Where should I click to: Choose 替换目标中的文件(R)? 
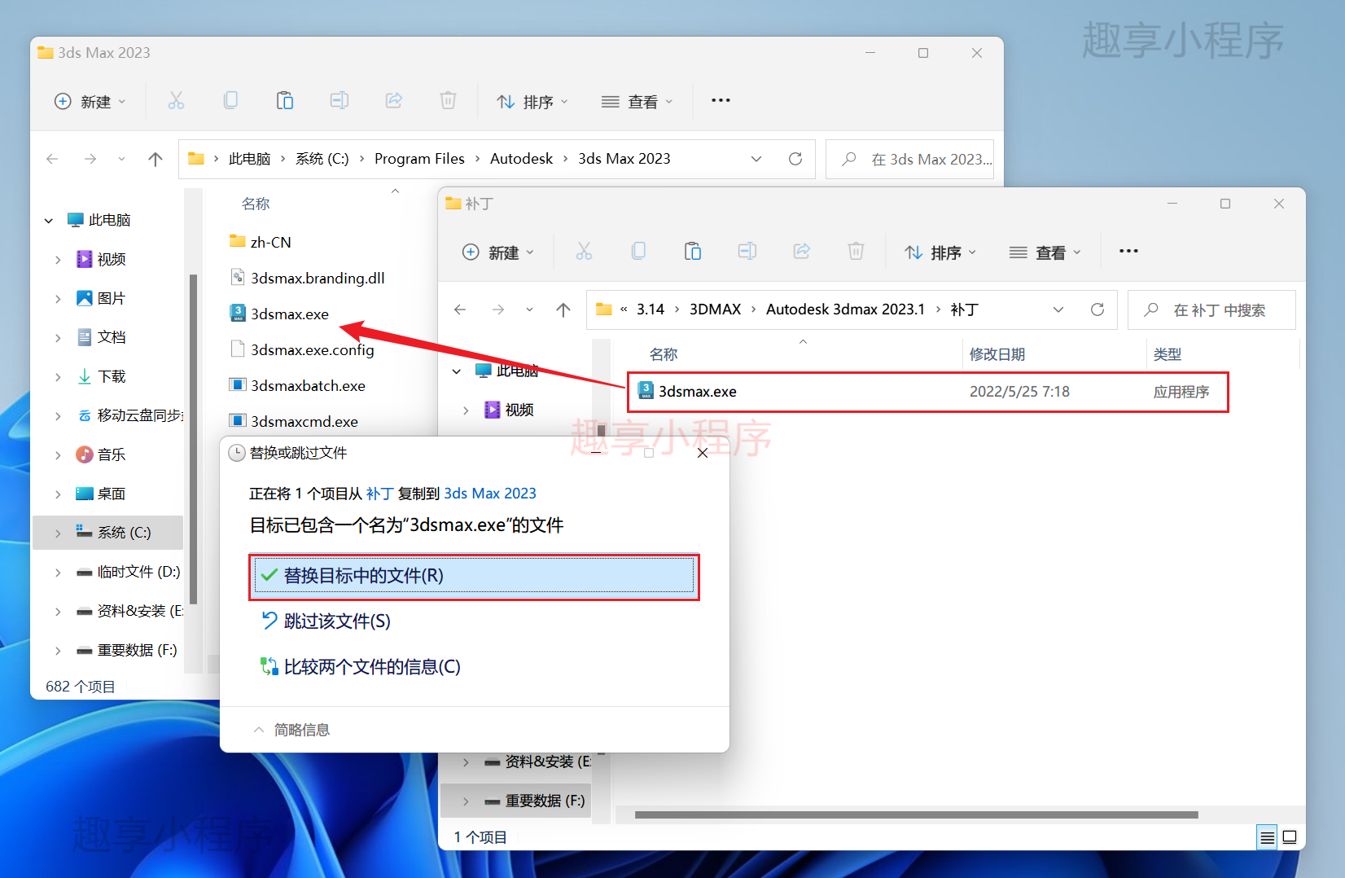[474, 576]
